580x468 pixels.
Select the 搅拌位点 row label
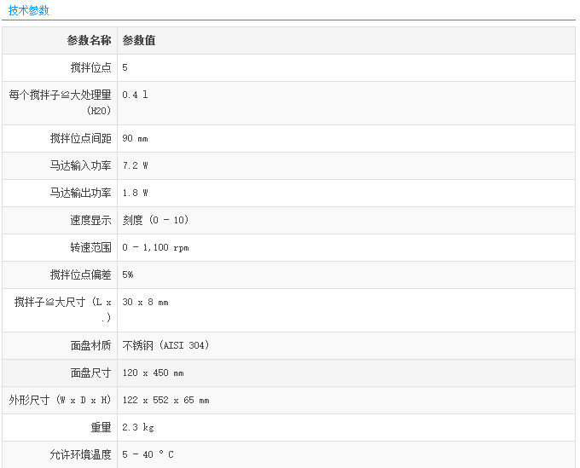(x=90, y=67)
